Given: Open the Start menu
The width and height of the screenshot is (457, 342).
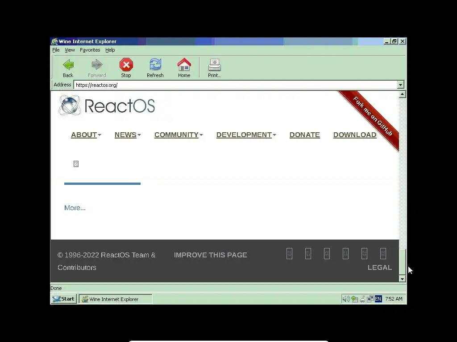Looking at the screenshot, I should click(64, 299).
